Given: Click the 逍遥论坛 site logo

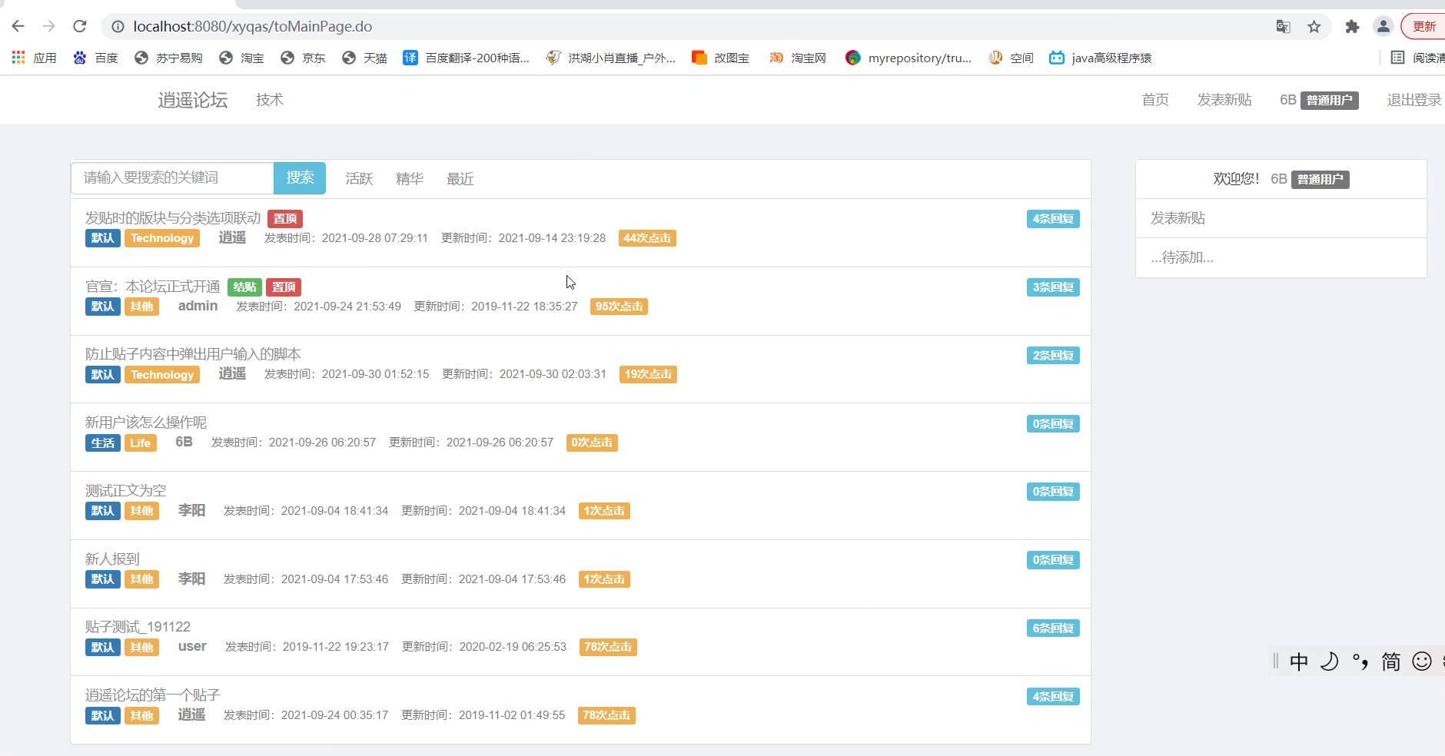Looking at the screenshot, I should coord(193,100).
